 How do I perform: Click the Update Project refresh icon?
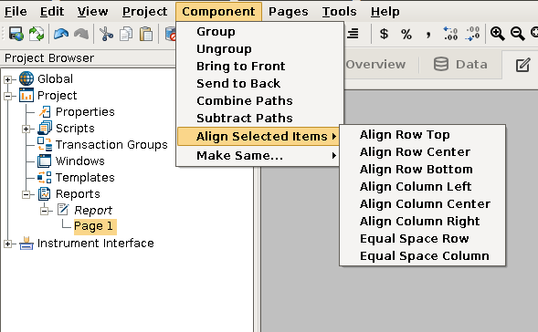coord(36,34)
